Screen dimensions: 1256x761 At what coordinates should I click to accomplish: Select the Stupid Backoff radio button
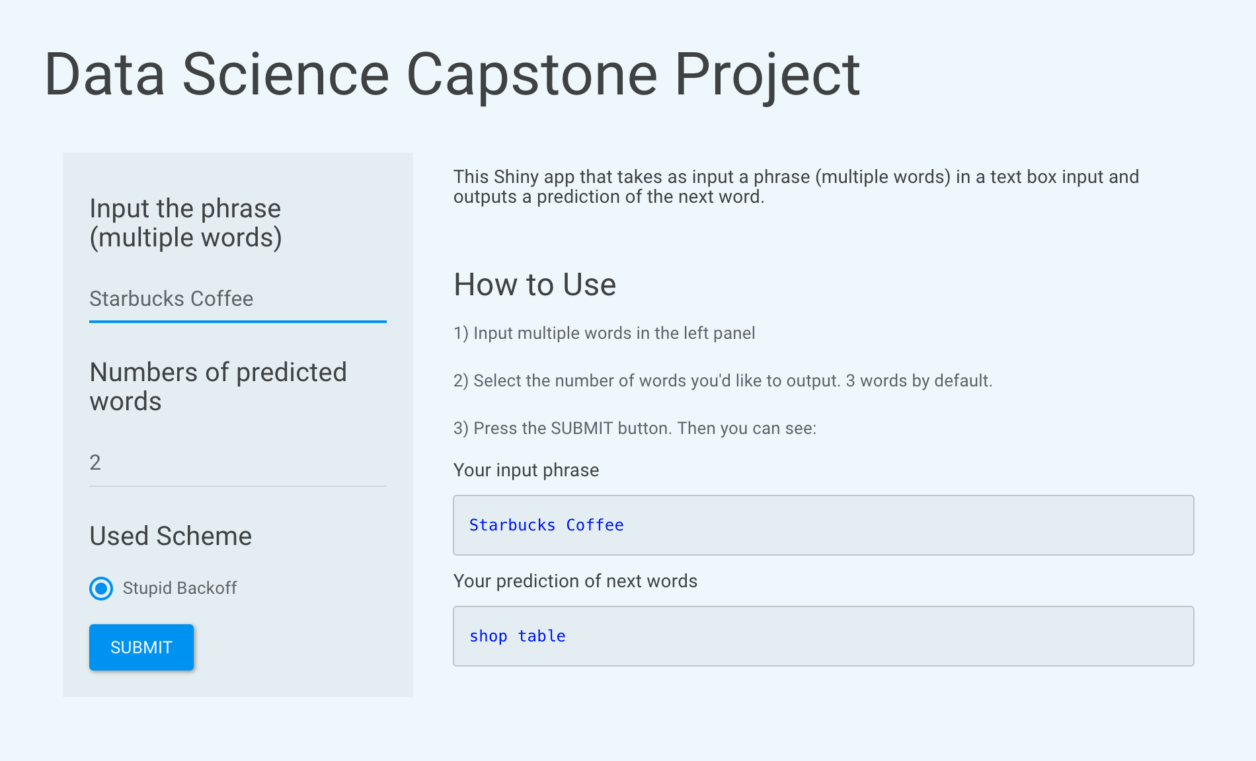[x=101, y=588]
